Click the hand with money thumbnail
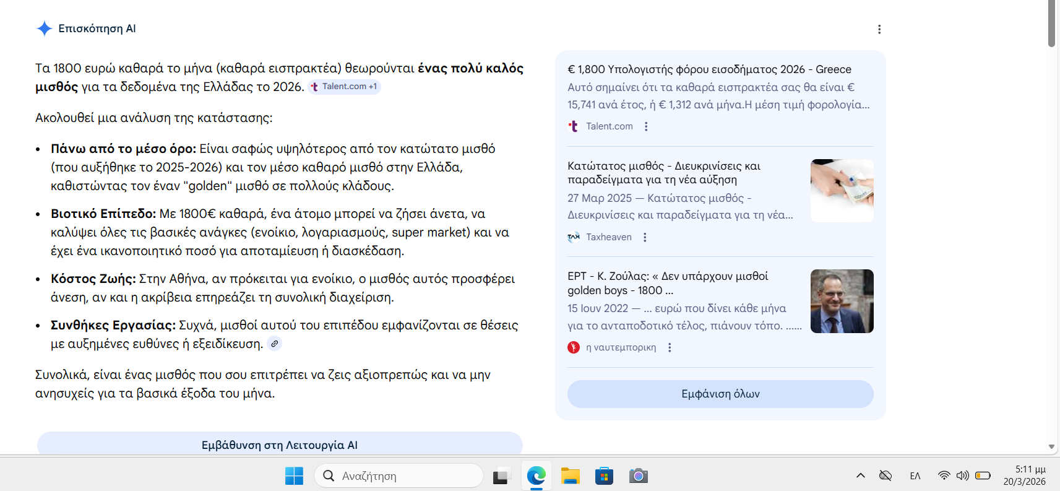Image resolution: width=1060 pixels, height=491 pixels. 842,191
